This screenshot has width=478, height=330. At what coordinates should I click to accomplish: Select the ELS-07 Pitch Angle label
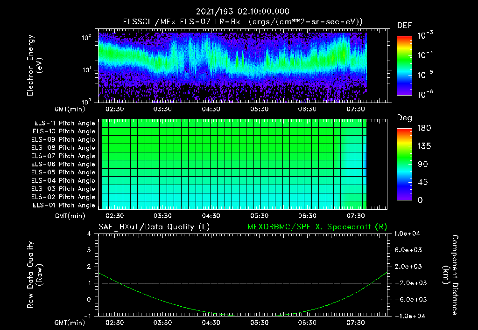[x=63, y=156]
